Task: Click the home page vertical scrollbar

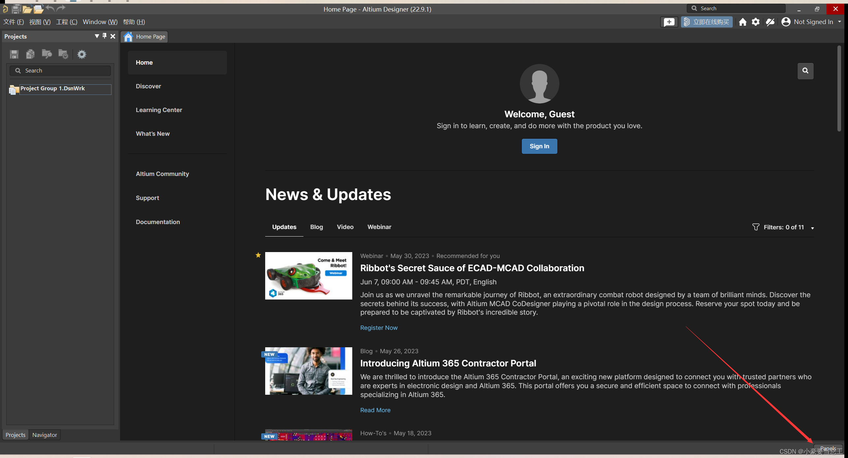Action: point(839,89)
